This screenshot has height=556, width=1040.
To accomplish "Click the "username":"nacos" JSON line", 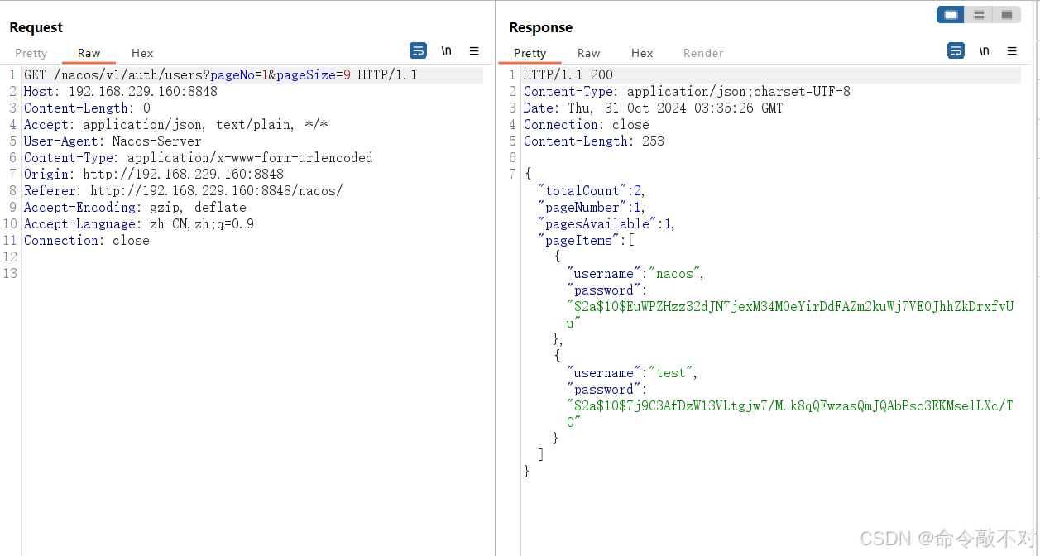I will tap(635, 274).
